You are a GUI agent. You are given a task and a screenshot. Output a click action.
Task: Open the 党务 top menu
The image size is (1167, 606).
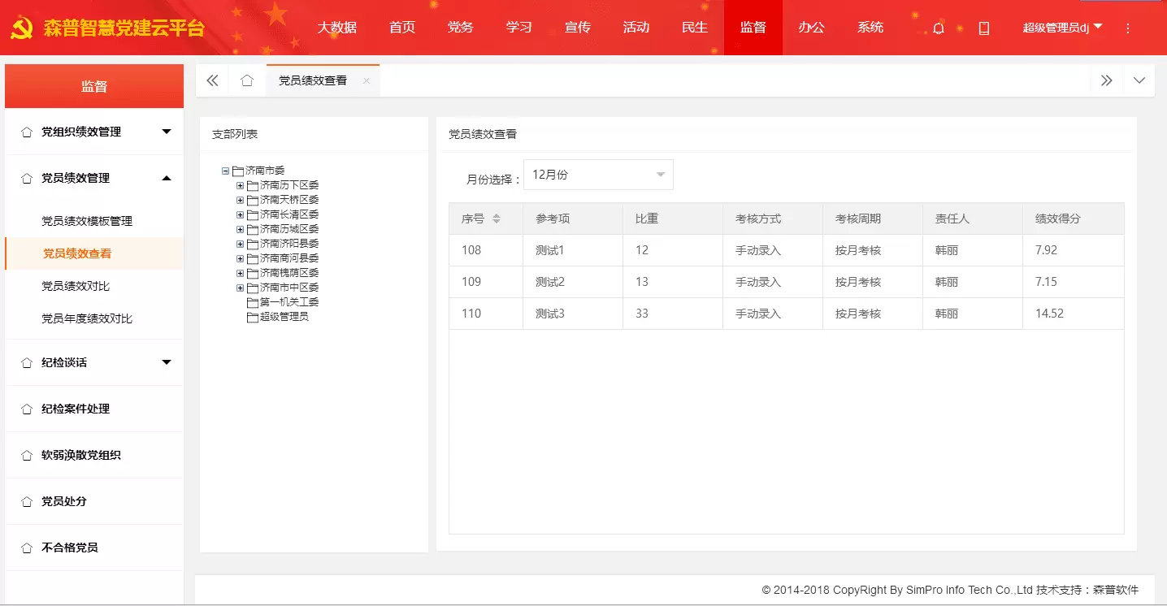pyautogui.click(x=461, y=28)
